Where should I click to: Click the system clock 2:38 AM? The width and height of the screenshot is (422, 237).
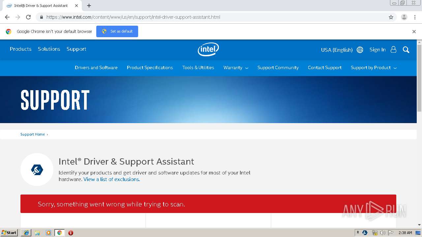[x=405, y=233]
